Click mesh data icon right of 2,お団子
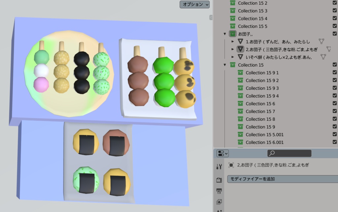This screenshot has width=338, height=212. 329,49
